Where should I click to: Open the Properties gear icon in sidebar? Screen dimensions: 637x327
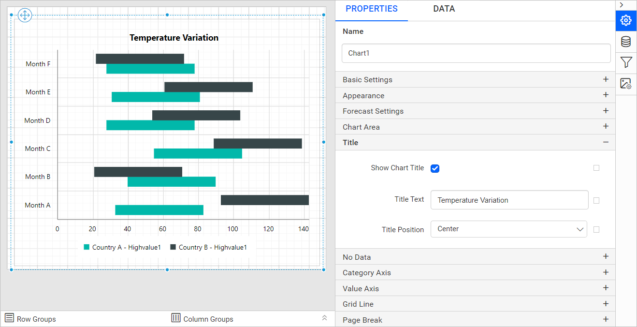pyautogui.click(x=626, y=20)
